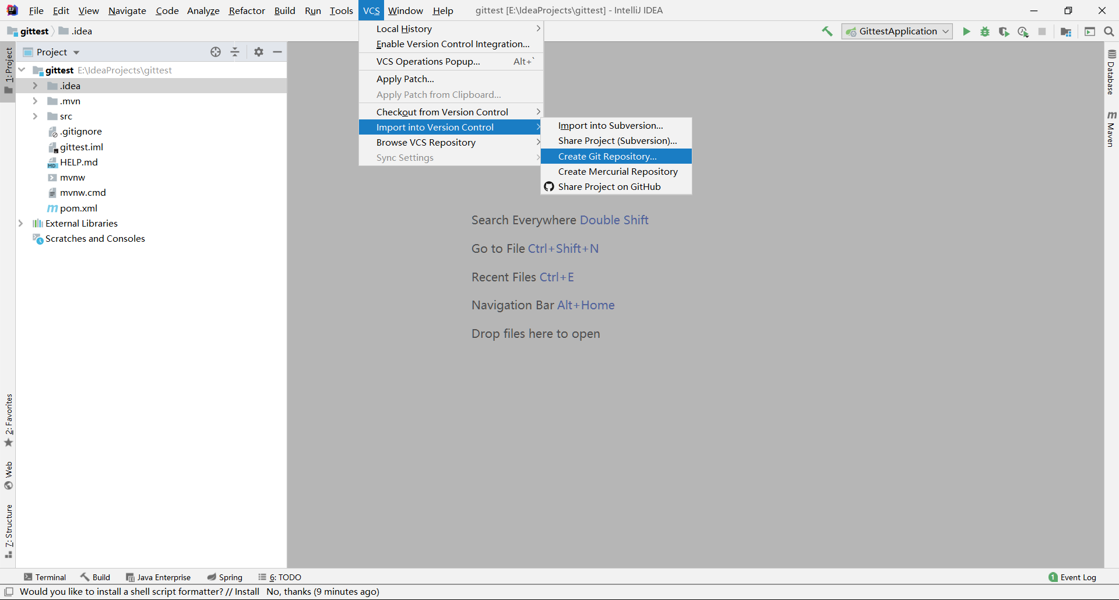Open Checkout from Version Control submenu
The width and height of the screenshot is (1119, 600).
(451, 112)
